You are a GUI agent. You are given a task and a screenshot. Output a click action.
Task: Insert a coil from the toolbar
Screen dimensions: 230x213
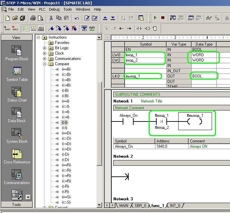coord(147,28)
